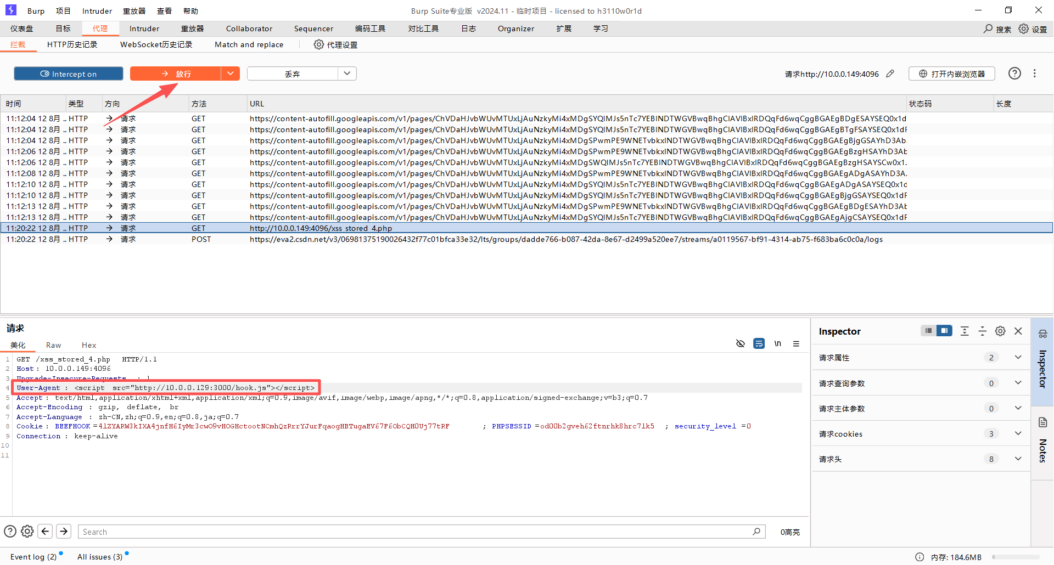The image size is (1054, 565).
Task: Open the HTTP历史记录 sub-tab
Action: tap(72, 44)
